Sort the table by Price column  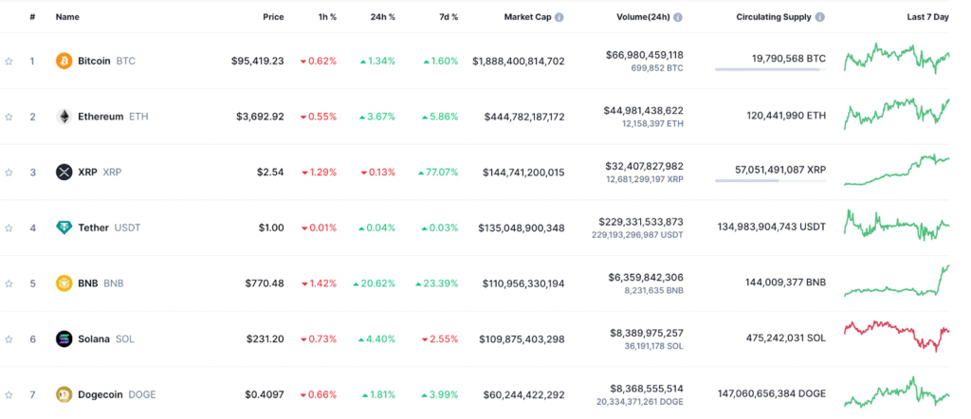(273, 17)
